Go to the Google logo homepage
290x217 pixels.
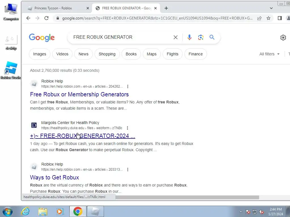tap(42, 38)
